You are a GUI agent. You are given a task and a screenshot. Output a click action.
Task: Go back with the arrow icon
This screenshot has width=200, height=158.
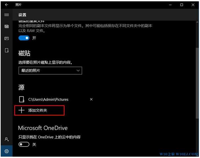tap(7, 5)
